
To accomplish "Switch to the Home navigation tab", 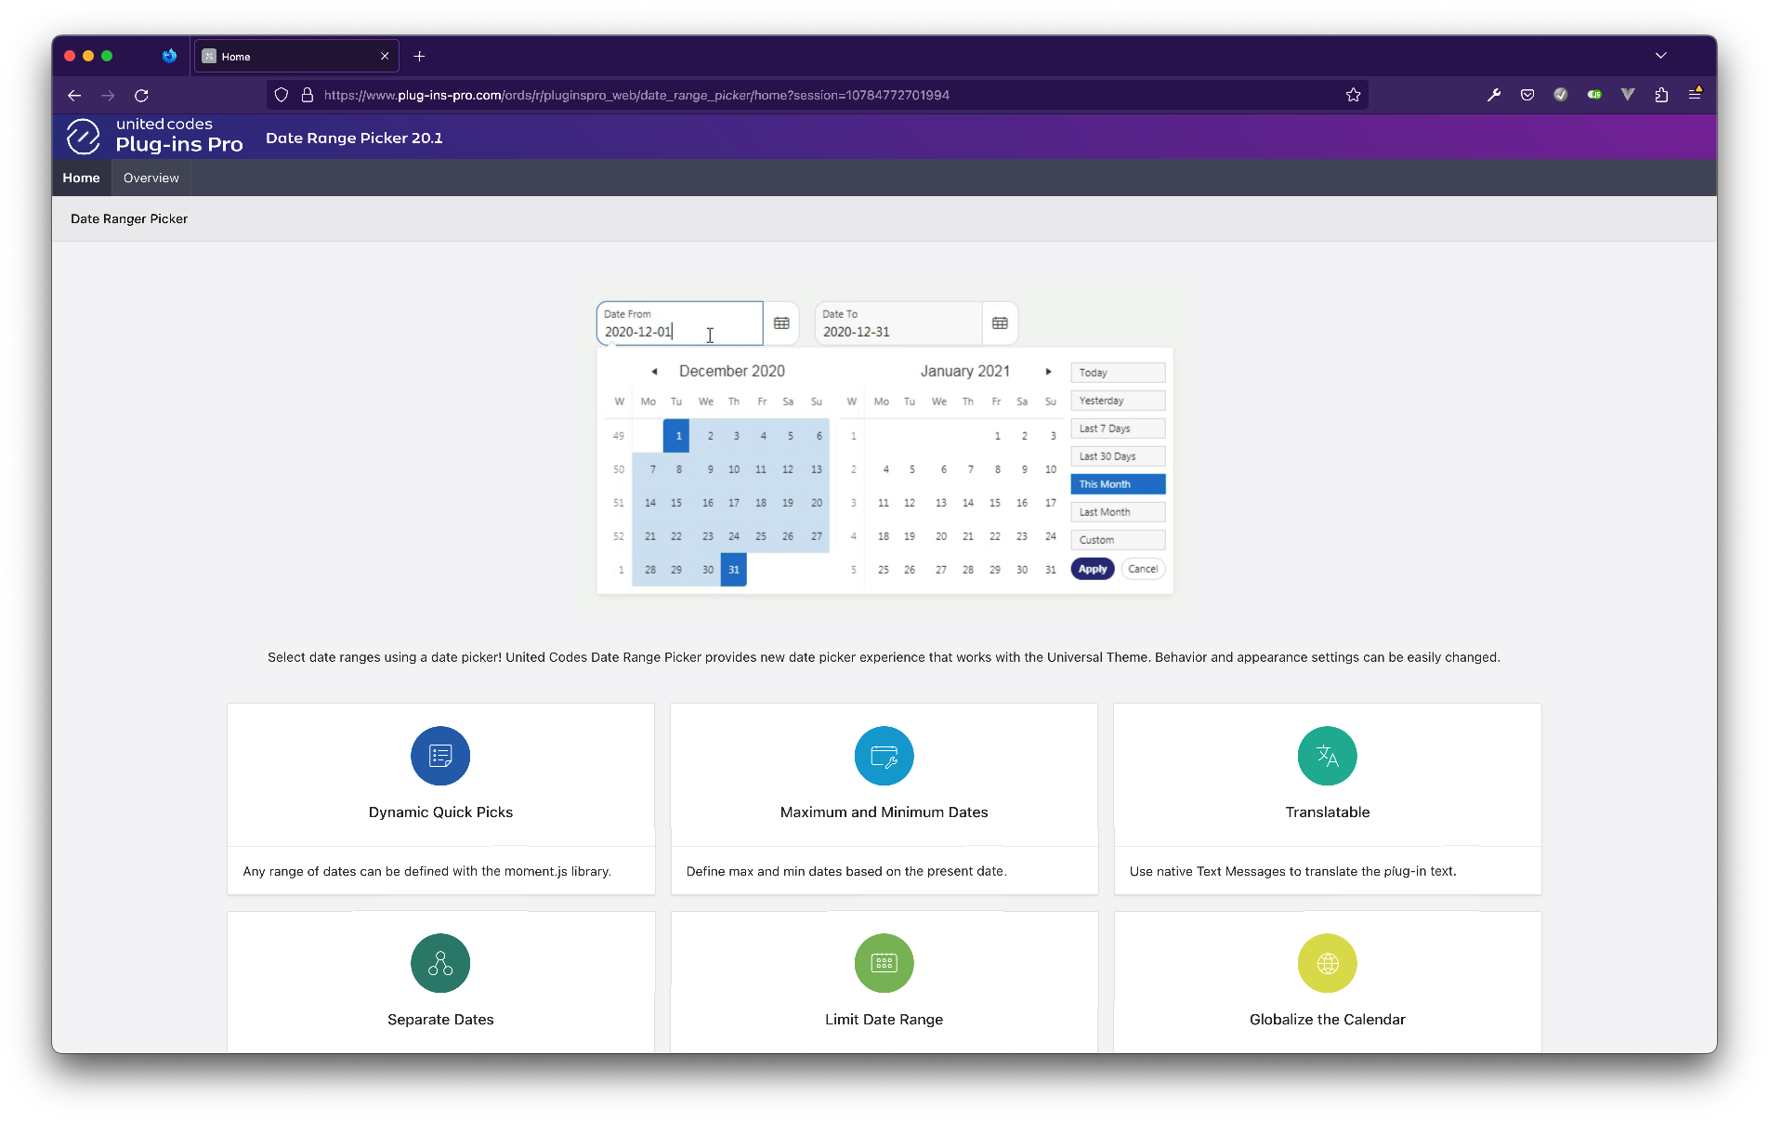I will pos(81,178).
